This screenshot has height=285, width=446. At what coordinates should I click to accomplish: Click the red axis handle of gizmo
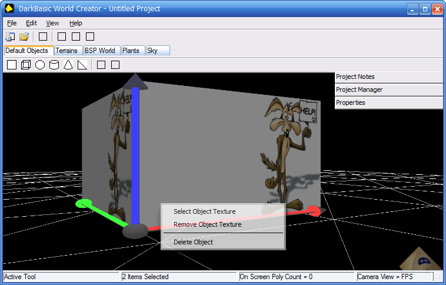[314, 211]
